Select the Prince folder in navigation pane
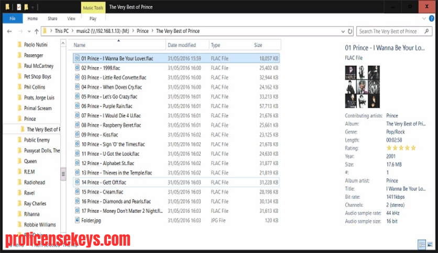 pyautogui.click(x=30, y=119)
